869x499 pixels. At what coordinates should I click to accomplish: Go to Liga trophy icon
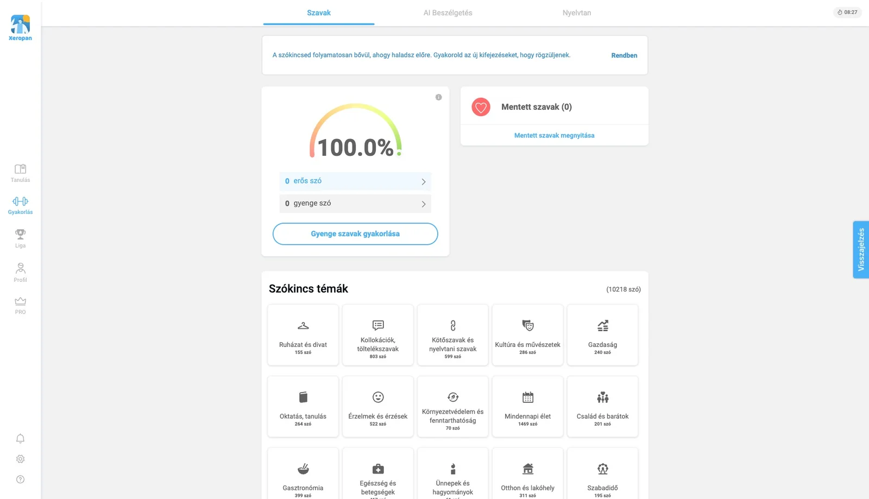(20, 234)
